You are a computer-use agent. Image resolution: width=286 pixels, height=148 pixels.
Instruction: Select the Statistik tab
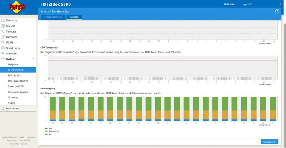pyautogui.click(x=74, y=17)
